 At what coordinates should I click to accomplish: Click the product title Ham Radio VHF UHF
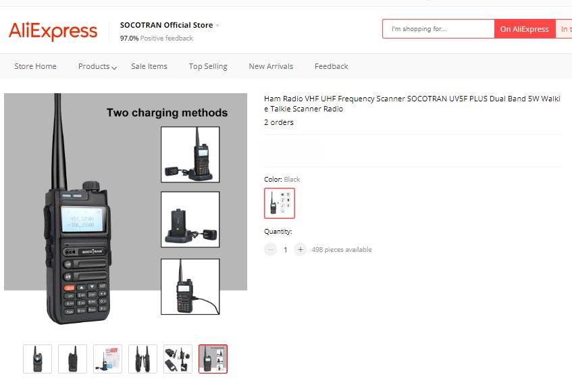(x=412, y=103)
